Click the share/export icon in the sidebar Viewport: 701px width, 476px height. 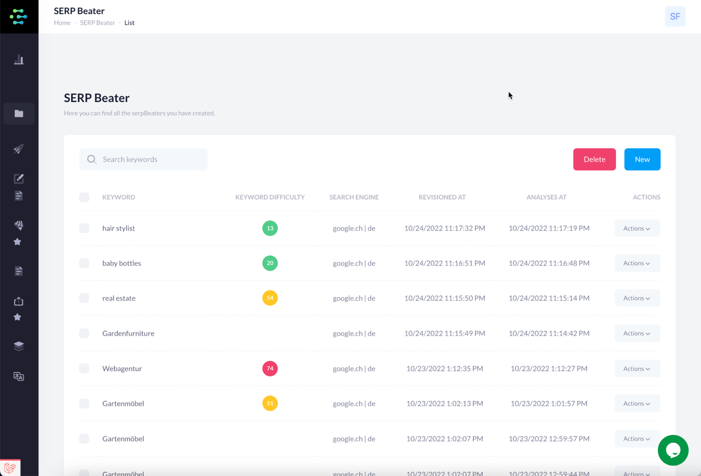pos(19,301)
